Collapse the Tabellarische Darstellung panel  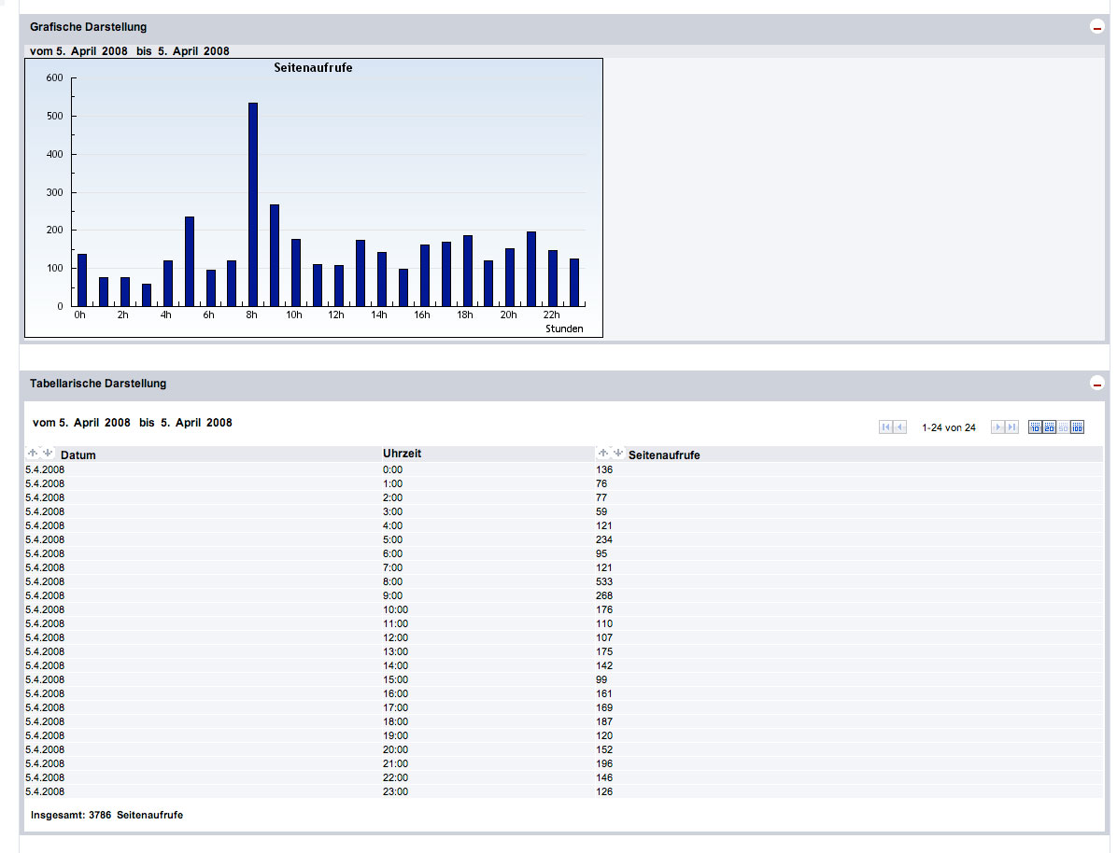(1097, 385)
